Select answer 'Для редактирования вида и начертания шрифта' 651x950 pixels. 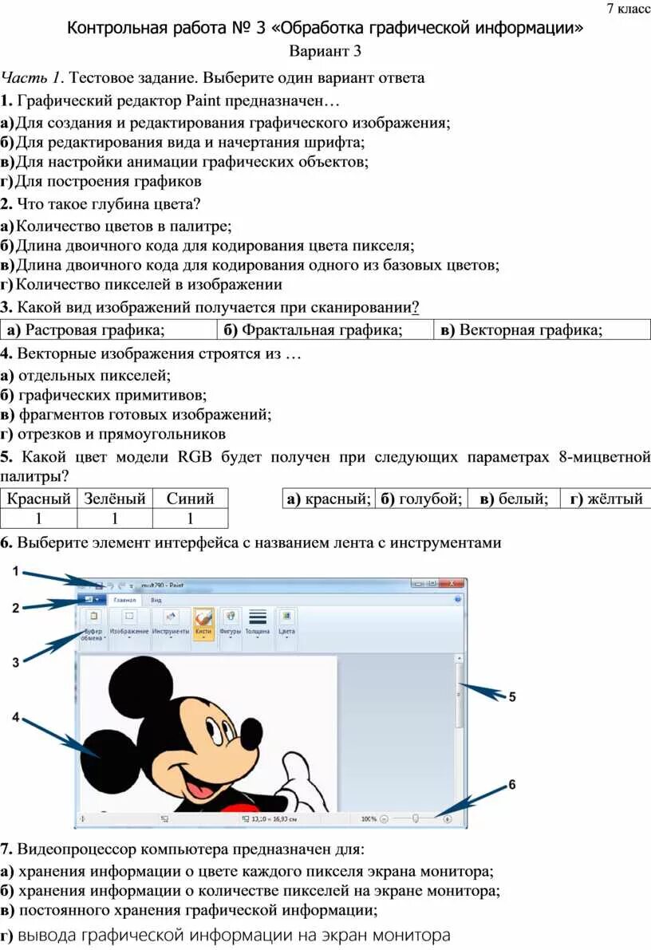click(183, 142)
